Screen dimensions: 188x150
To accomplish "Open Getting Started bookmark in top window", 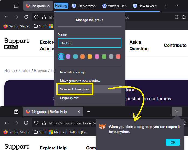I will tap(17, 26).
